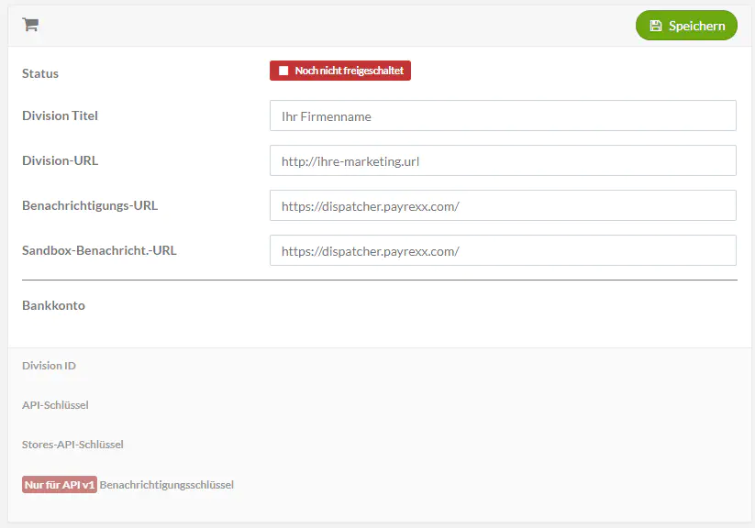The image size is (755, 528).
Task: Click the Benachrichtigungsschlüssel label
Action: click(166, 484)
